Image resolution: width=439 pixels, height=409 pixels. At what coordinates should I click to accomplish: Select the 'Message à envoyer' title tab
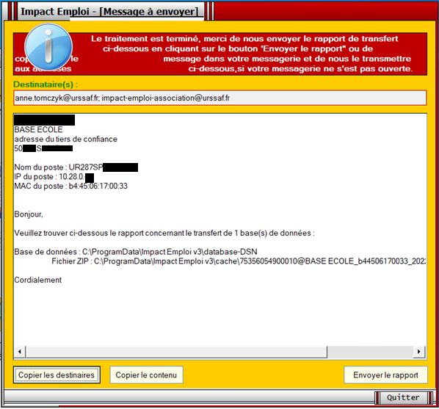(109, 11)
